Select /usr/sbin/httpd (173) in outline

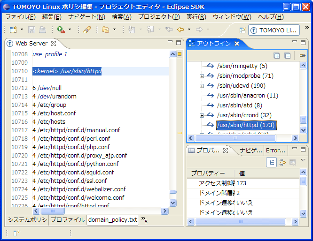(247, 125)
